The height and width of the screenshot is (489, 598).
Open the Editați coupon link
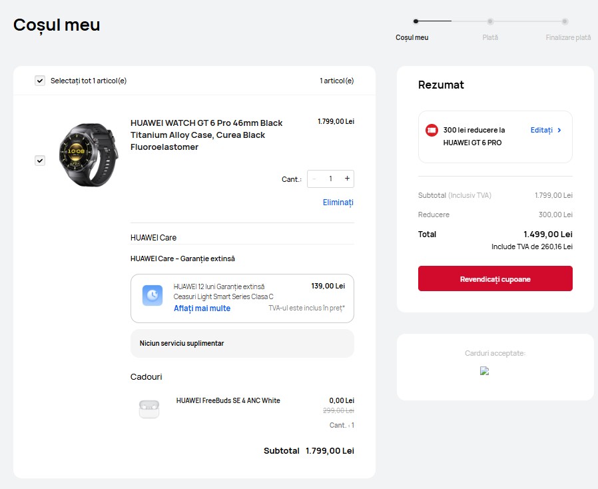[541, 131]
